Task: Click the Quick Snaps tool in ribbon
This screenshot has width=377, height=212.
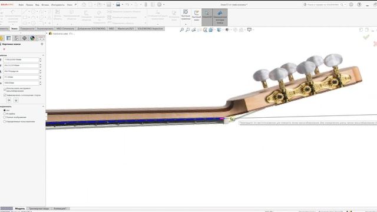Action: [186, 15]
